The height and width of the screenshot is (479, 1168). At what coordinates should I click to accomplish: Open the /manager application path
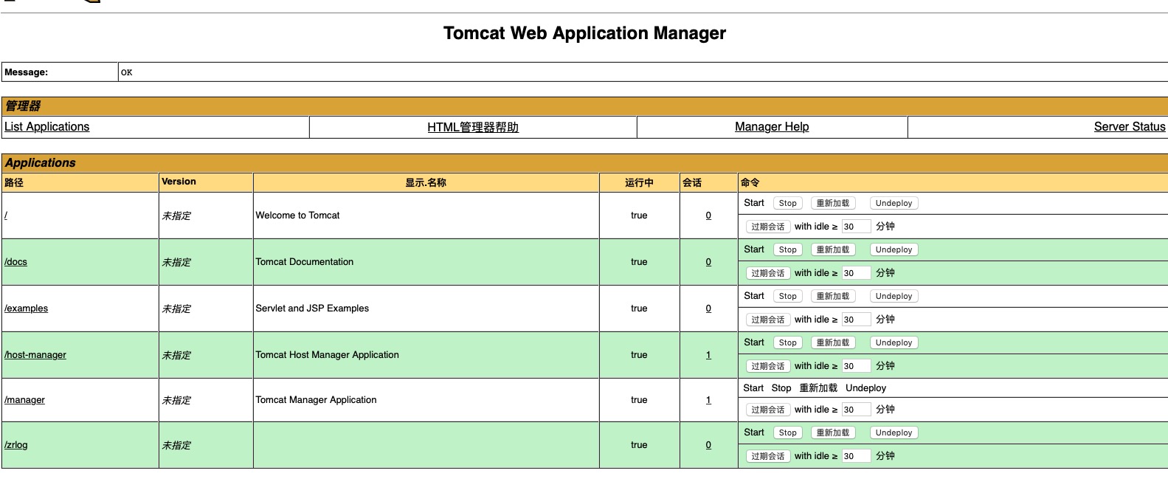click(x=24, y=400)
